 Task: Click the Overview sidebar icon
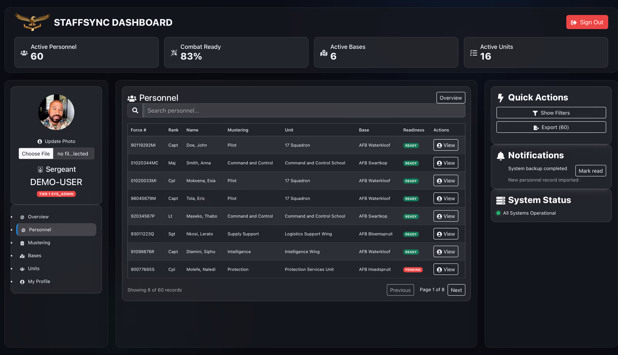(22, 217)
